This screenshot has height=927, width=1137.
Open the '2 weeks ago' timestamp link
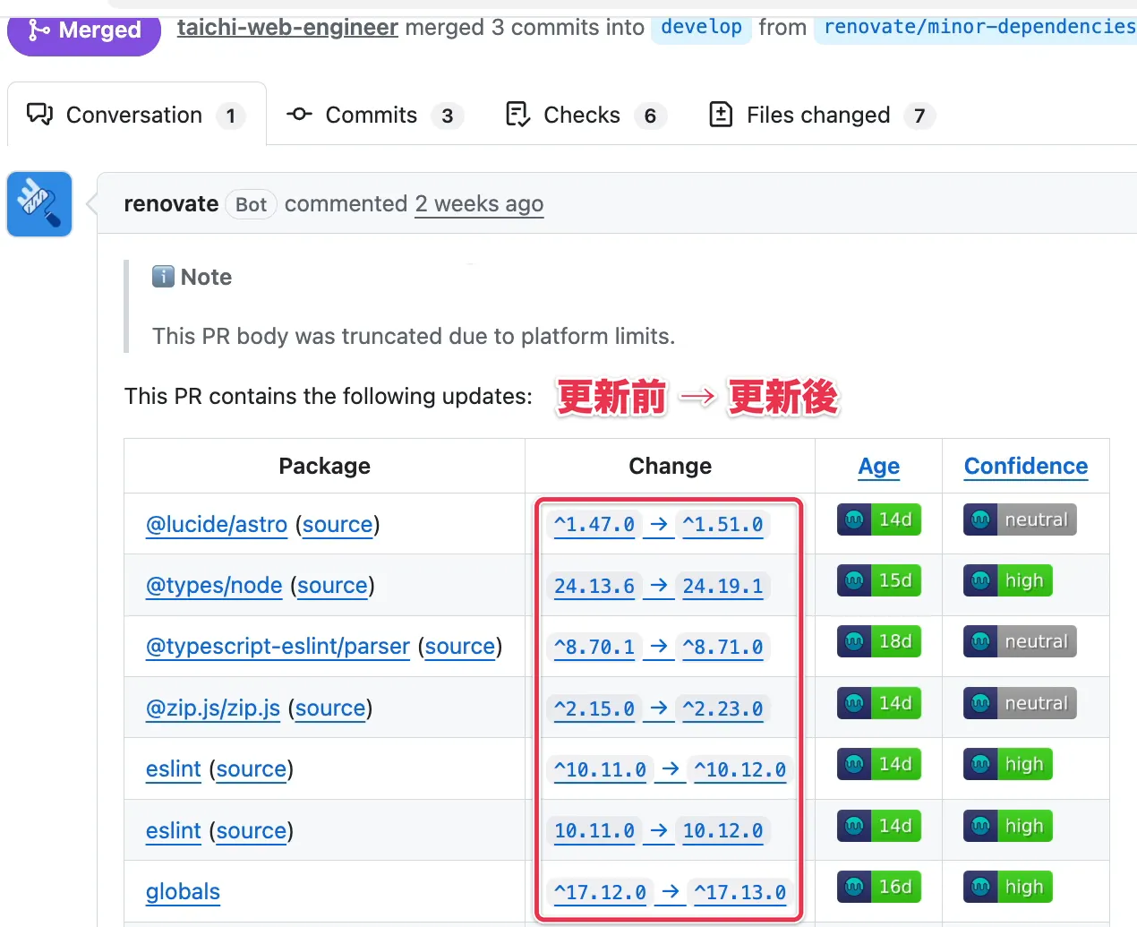click(479, 204)
